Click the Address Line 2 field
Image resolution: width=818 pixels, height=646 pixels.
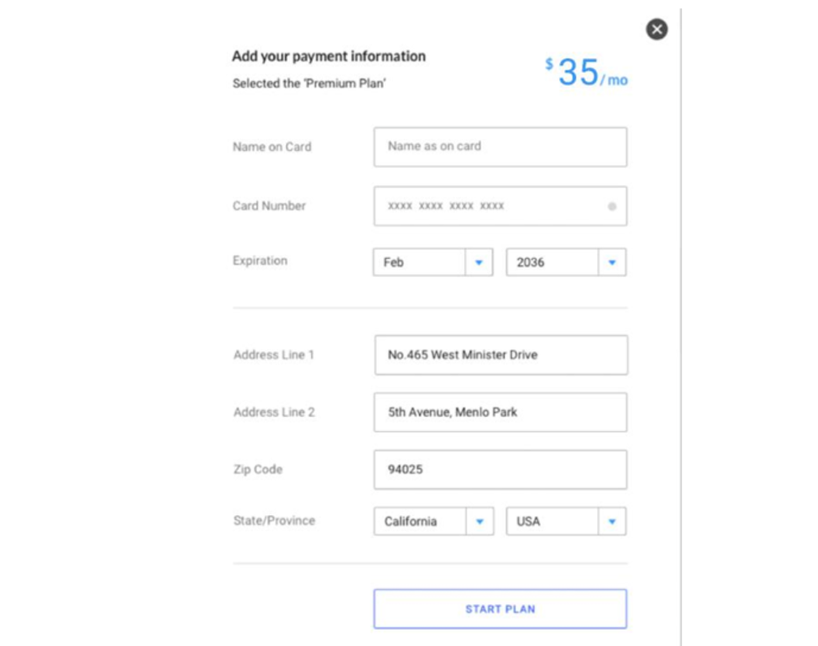coord(500,412)
